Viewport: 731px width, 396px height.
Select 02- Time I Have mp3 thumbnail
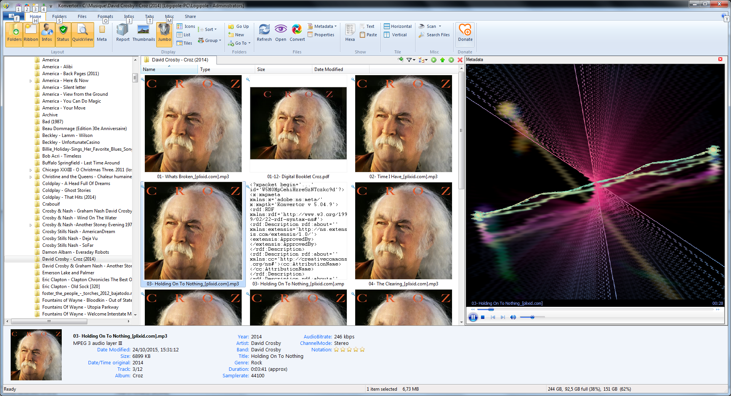coord(404,124)
